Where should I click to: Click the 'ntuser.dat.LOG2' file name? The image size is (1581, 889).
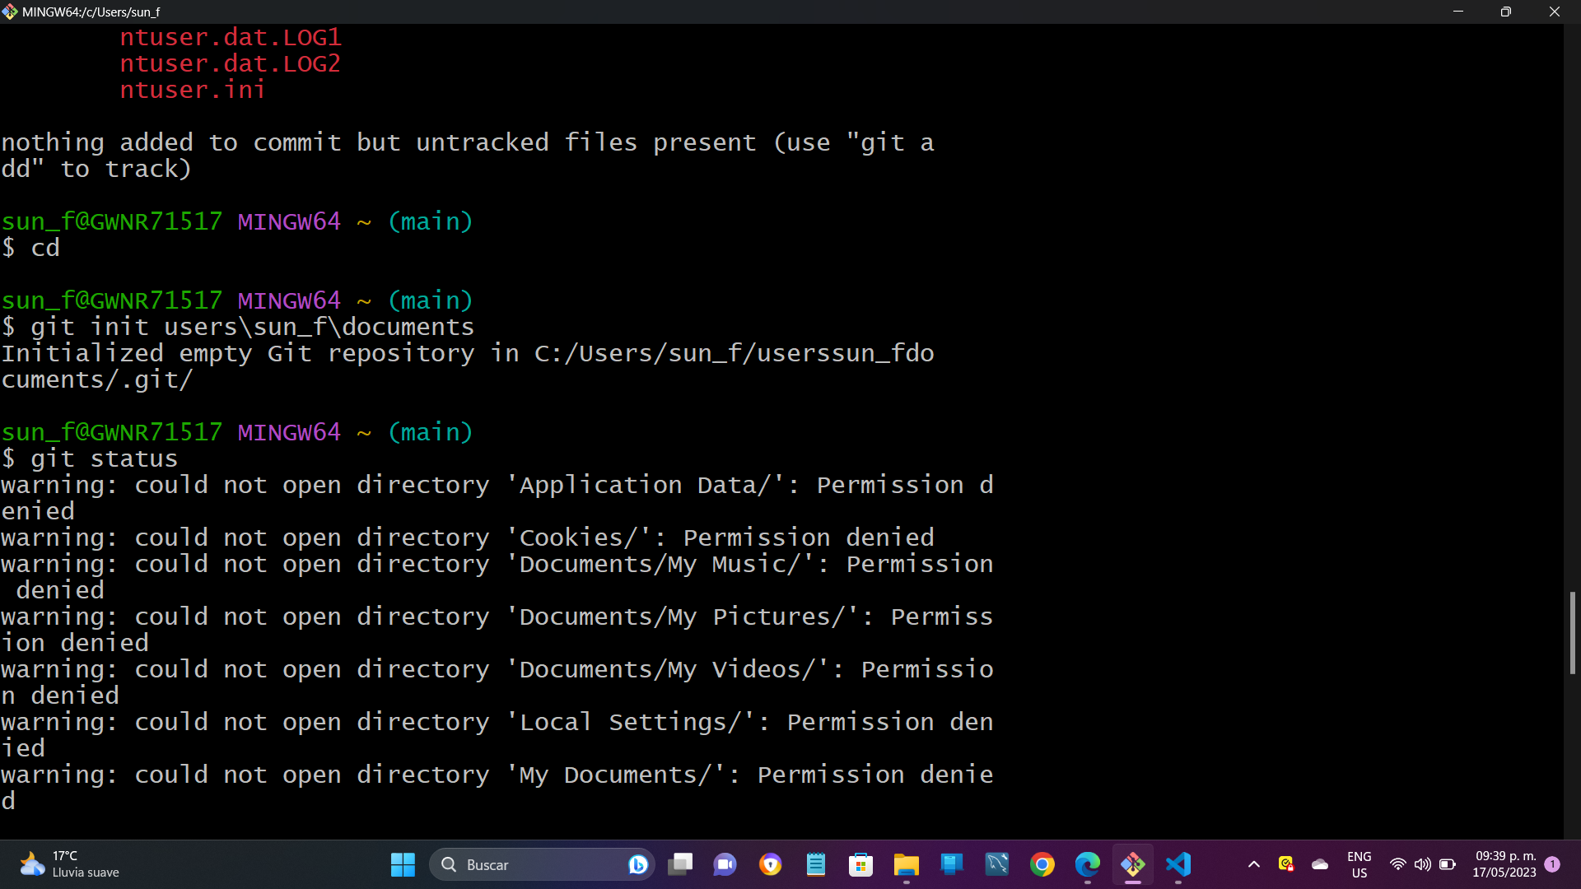pyautogui.click(x=230, y=63)
